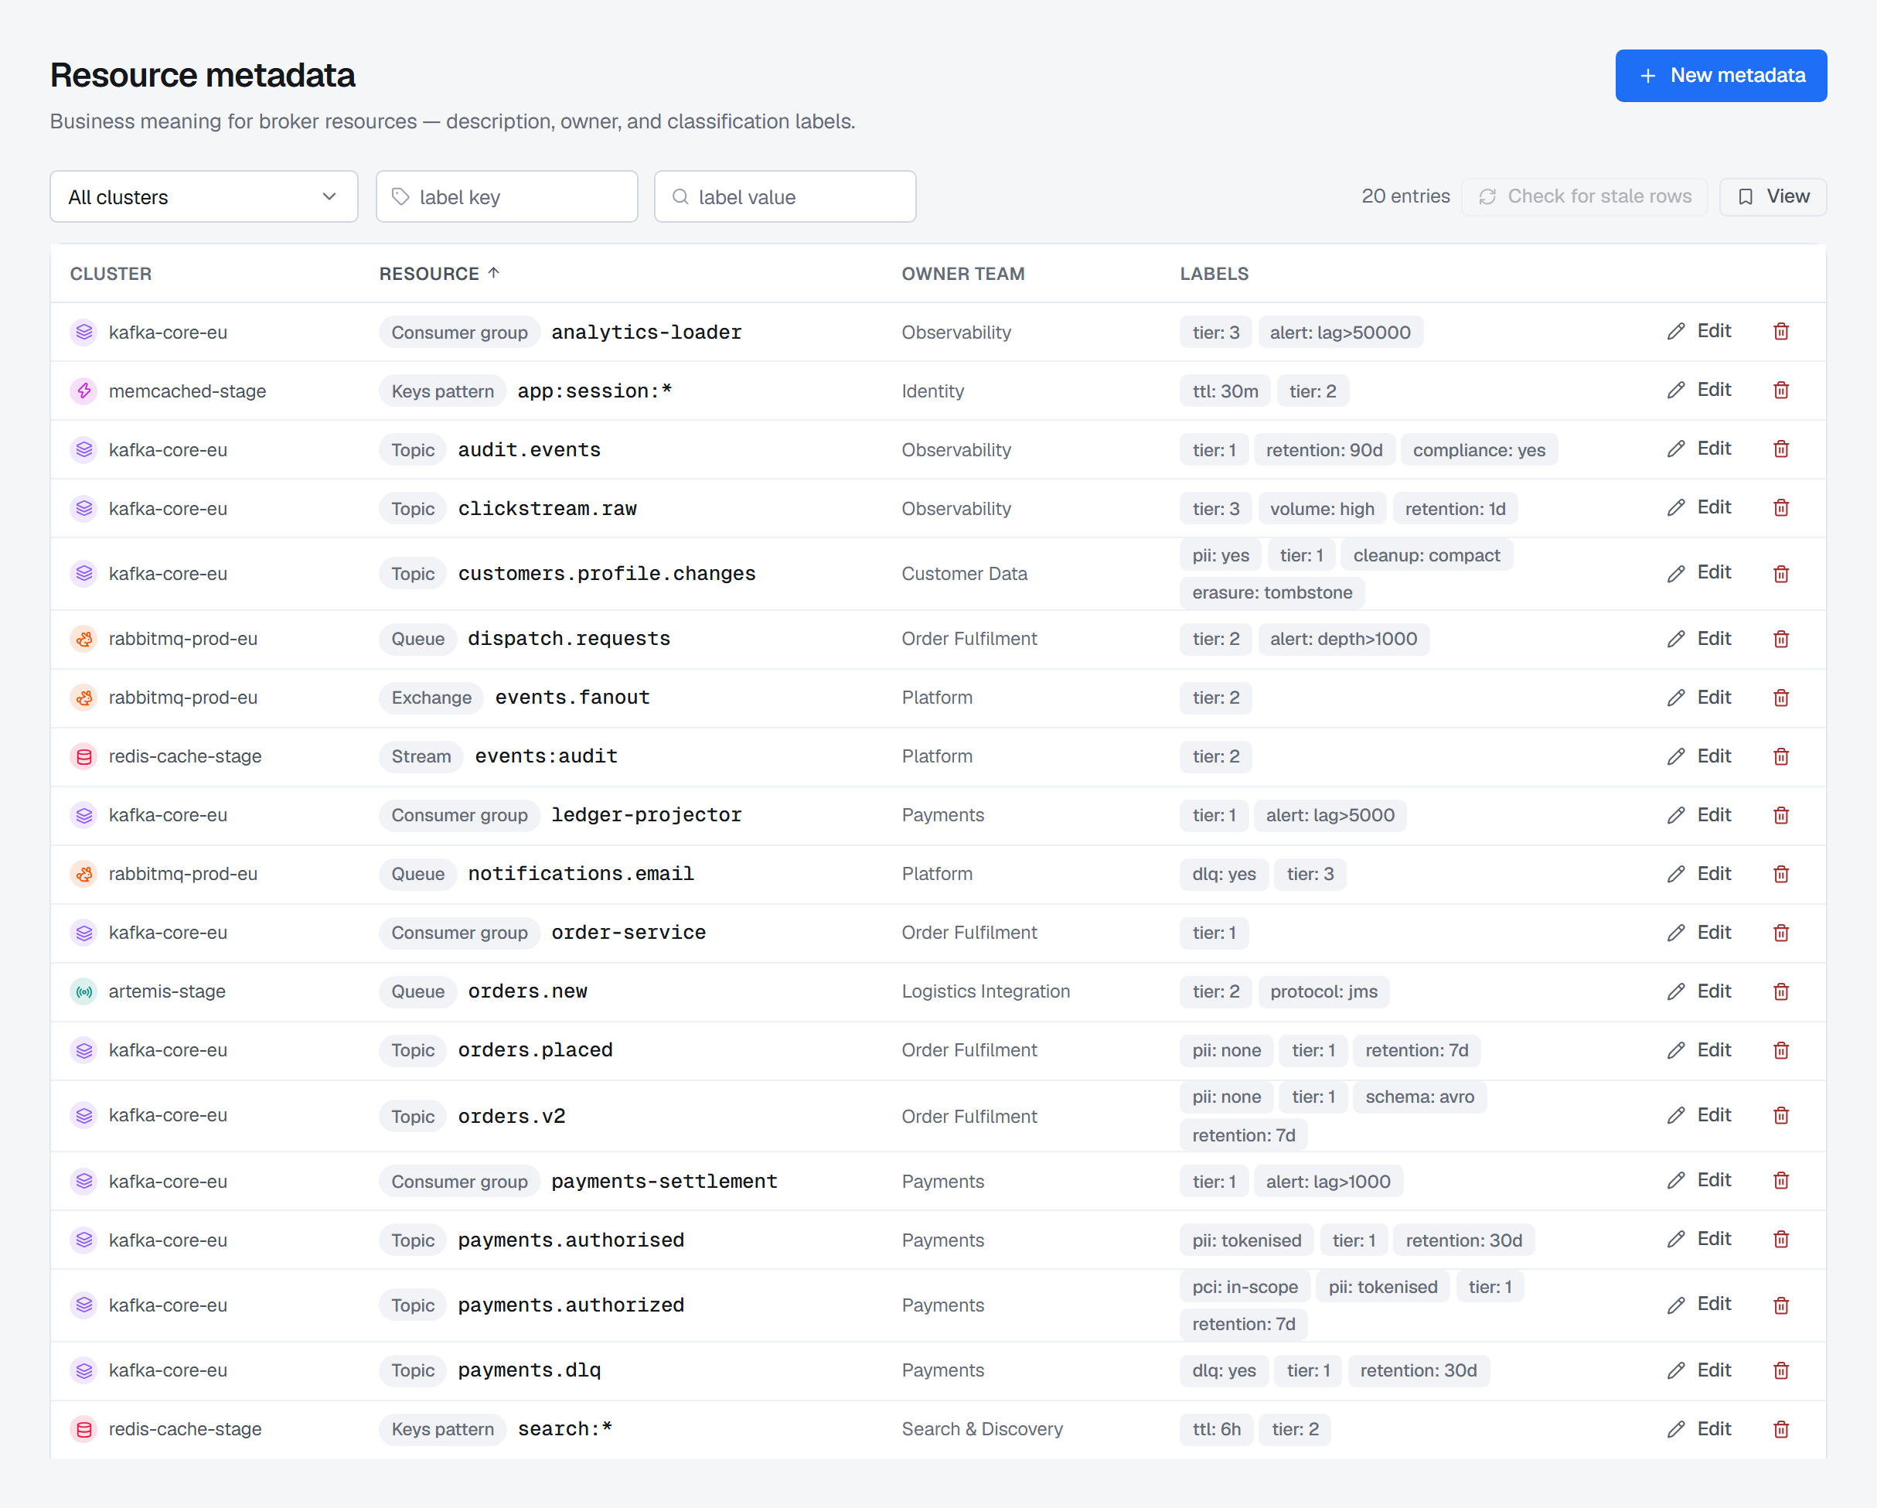The image size is (1877, 1508).
Task: Edit the analytics-loader entry
Action: click(x=1698, y=332)
